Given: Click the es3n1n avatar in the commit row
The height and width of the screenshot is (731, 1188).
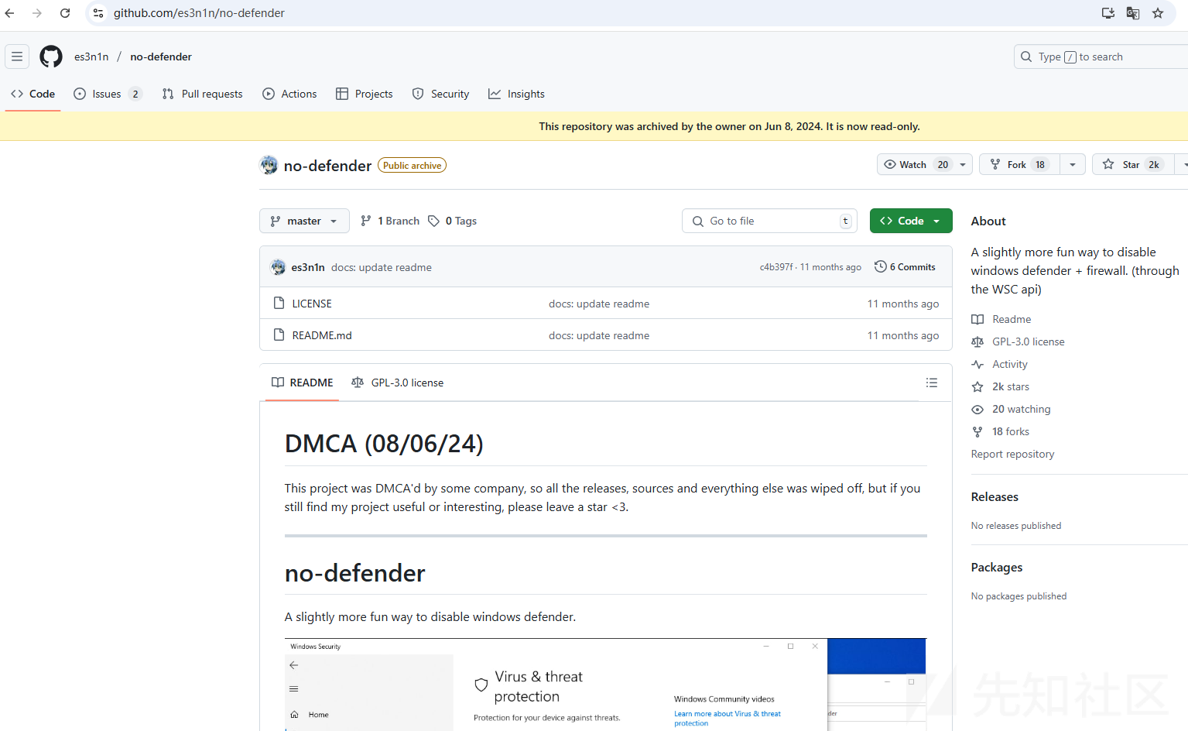Looking at the screenshot, I should [278, 267].
